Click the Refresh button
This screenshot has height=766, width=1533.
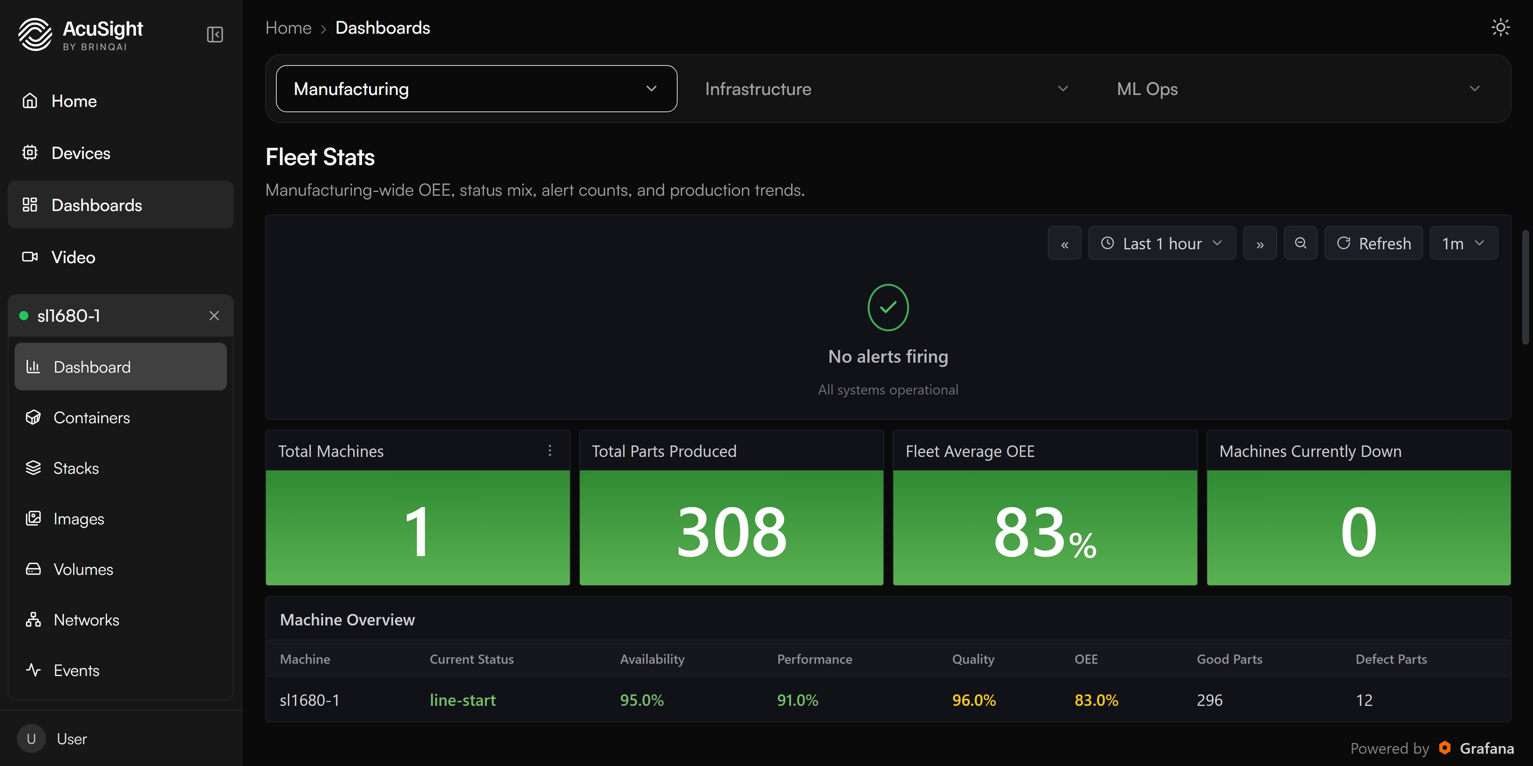point(1374,243)
